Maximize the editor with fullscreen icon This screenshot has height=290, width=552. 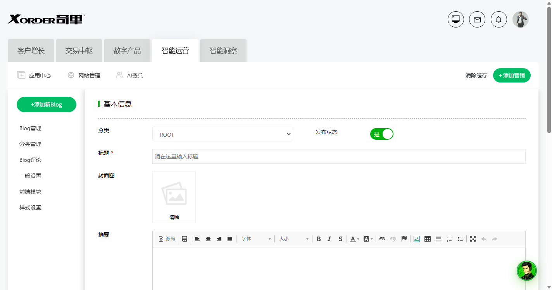tap(473, 239)
